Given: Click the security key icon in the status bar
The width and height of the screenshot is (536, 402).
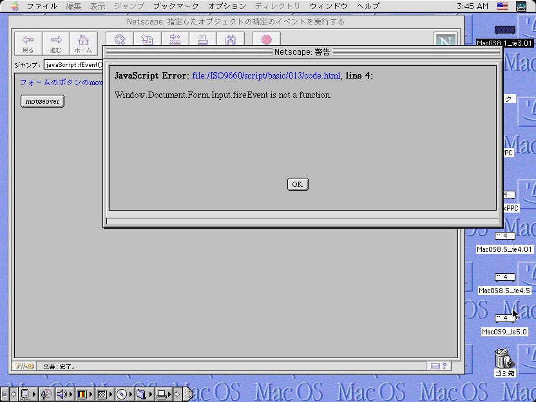Looking at the screenshot, I should [24, 366].
